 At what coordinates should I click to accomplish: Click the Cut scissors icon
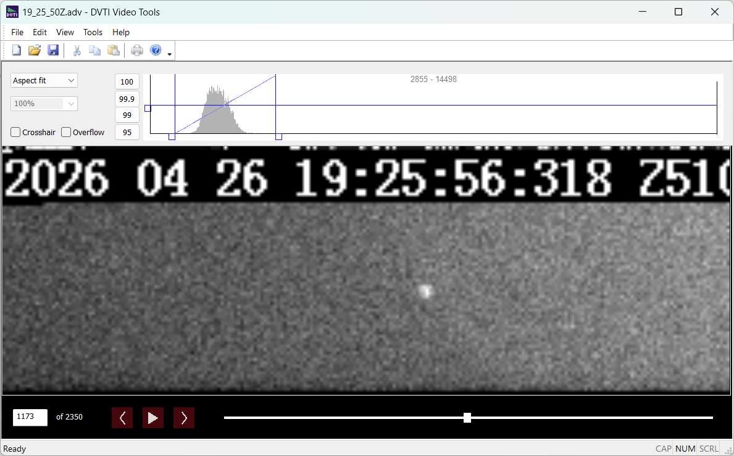(77, 50)
